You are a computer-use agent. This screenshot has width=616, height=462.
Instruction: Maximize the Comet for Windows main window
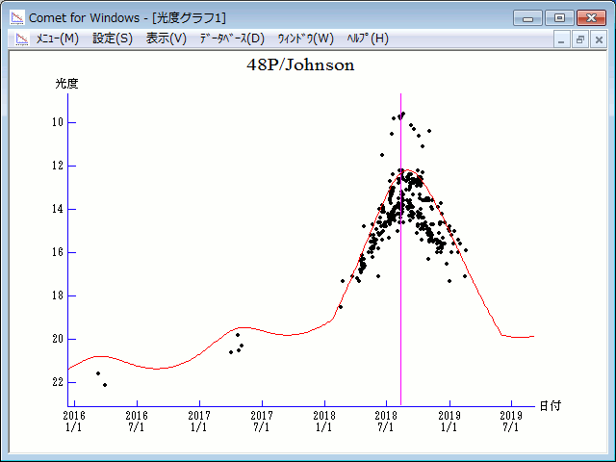pyautogui.click(x=558, y=17)
